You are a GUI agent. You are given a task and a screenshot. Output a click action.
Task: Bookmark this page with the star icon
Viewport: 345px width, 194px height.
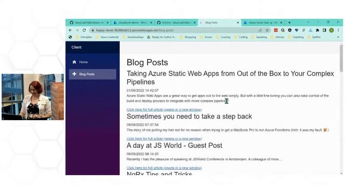pyautogui.click(x=267, y=30)
